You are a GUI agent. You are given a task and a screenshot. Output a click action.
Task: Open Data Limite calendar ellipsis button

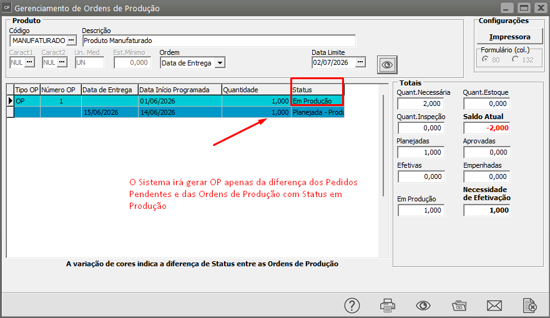tap(360, 62)
